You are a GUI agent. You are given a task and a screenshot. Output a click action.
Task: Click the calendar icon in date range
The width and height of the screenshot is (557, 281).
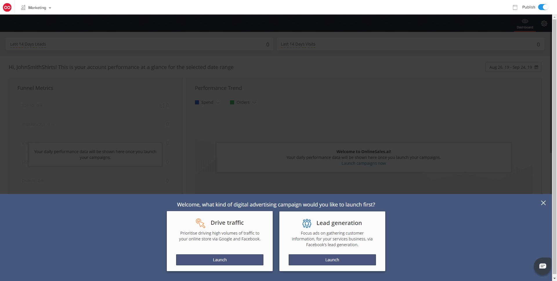click(x=536, y=67)
